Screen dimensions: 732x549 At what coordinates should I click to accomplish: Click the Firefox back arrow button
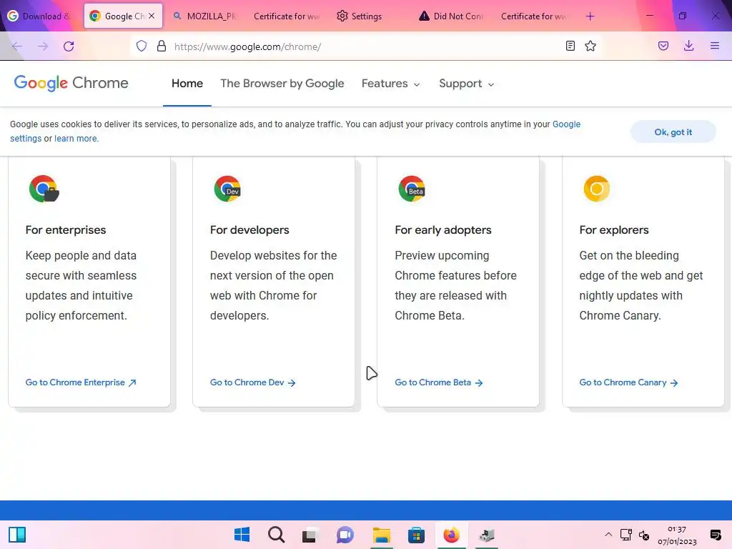coord(17,46)
